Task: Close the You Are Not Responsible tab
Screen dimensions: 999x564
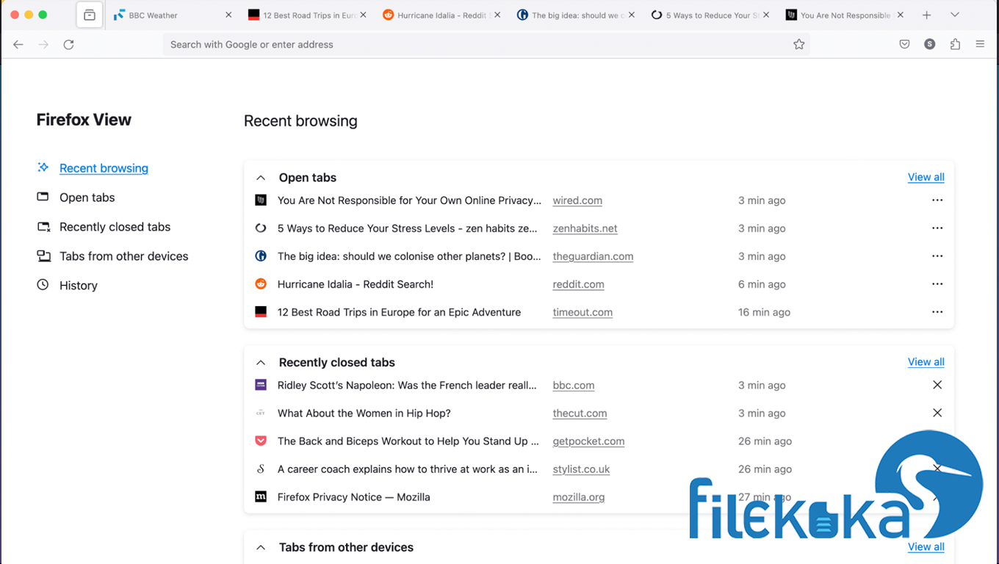Action: coord(901,15)
